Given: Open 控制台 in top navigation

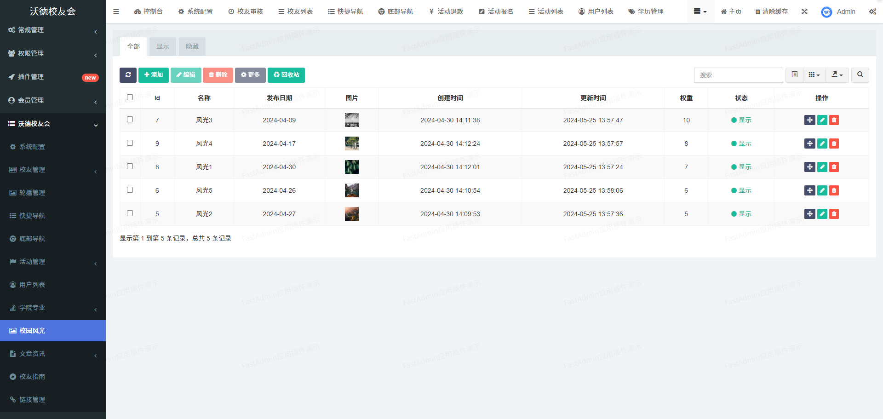Looking at the screenshot, I should [148, 11].
